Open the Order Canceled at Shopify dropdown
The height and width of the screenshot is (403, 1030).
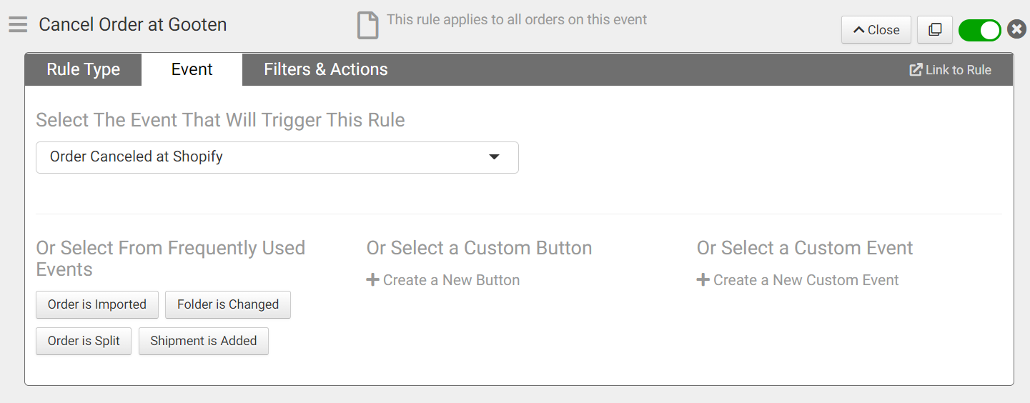[x=277, y=157]
